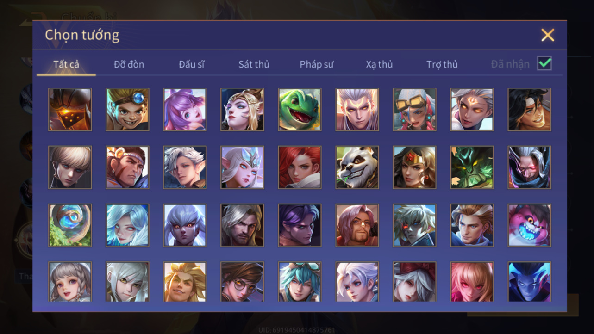The width and height of the screenshot is (594, 334).
Task: Select the purple-haired girl hero portrait
Action: point(185,110)
